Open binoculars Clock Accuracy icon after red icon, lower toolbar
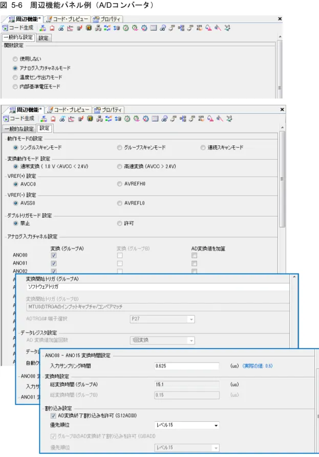319x457 pixels. pyautogui.click(x=62, y=119)
